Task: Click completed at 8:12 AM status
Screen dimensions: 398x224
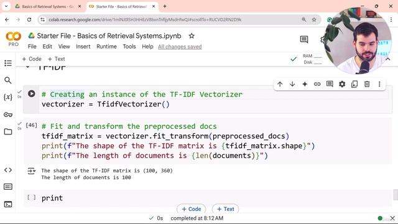Action: [197, 218]
